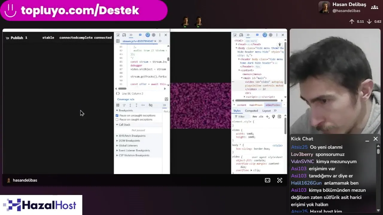Add new style rule plus icon
Screen dimensions: 383x215
pos(267,117)
